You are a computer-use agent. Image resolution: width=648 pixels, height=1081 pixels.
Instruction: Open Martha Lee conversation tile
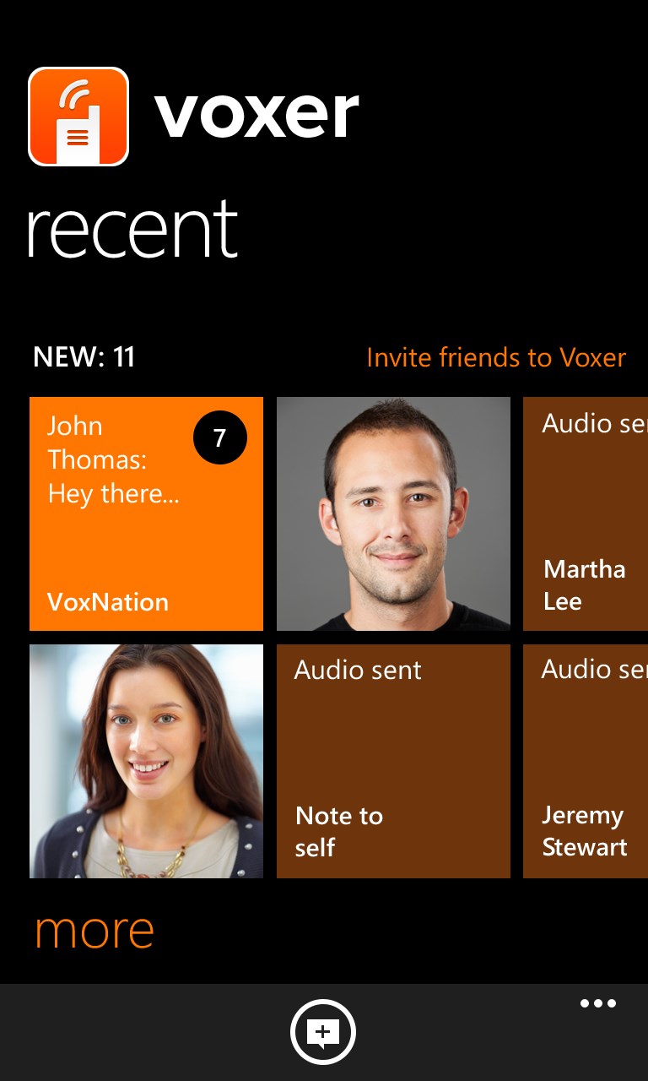click(586, 513)
